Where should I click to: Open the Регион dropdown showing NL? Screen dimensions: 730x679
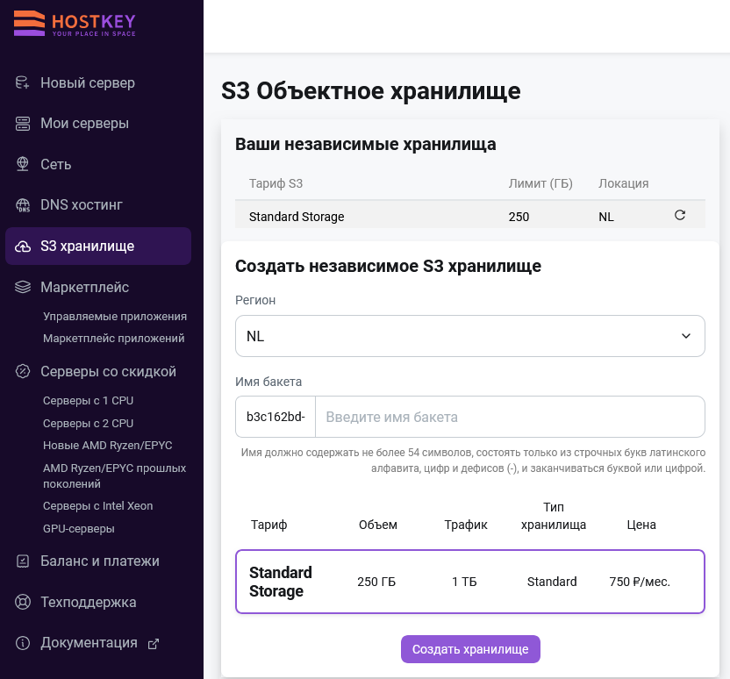pos(470,336)
